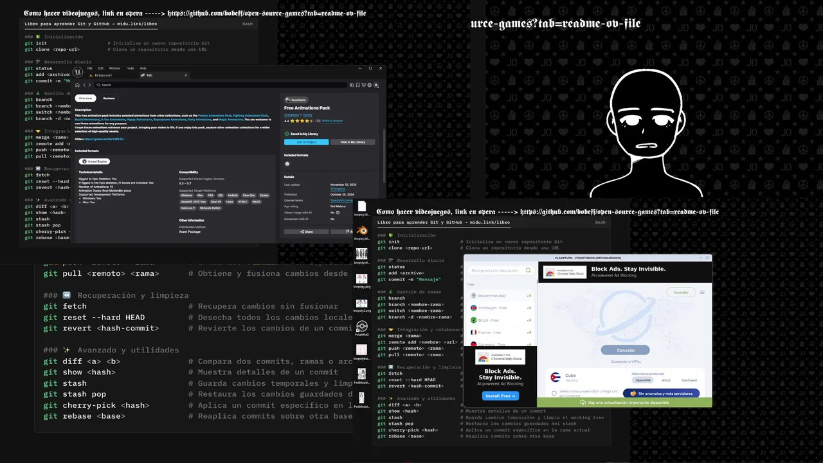
Task: Click View in My Library button
Action: pos(352,142)
